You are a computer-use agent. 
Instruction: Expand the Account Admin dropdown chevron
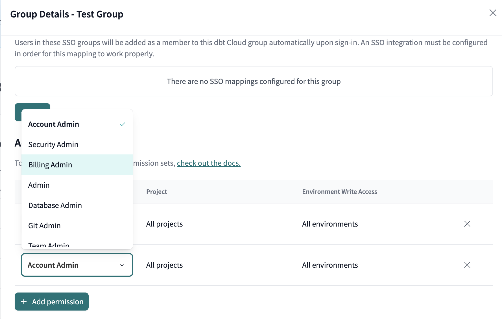122,265
